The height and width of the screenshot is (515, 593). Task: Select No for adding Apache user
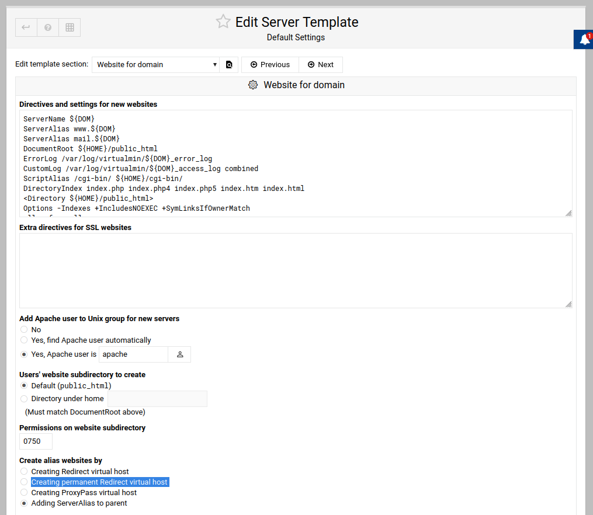click(24, 330)
